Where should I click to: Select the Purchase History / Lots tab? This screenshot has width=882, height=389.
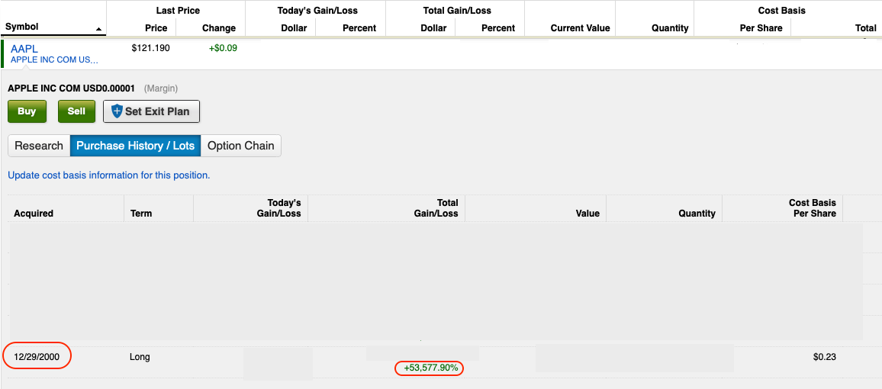[x=135, y=146]
